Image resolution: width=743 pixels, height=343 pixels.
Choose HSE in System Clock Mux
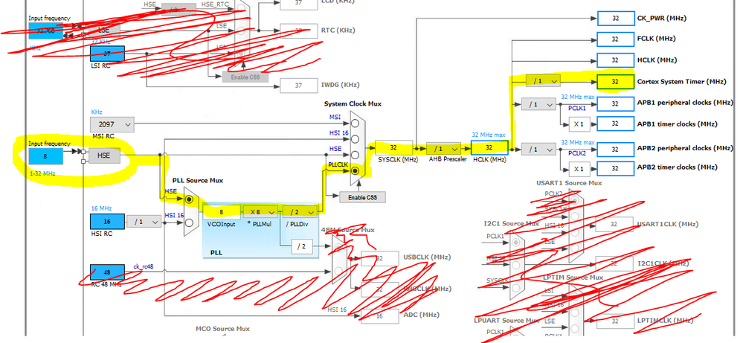[x=356, y=155]
